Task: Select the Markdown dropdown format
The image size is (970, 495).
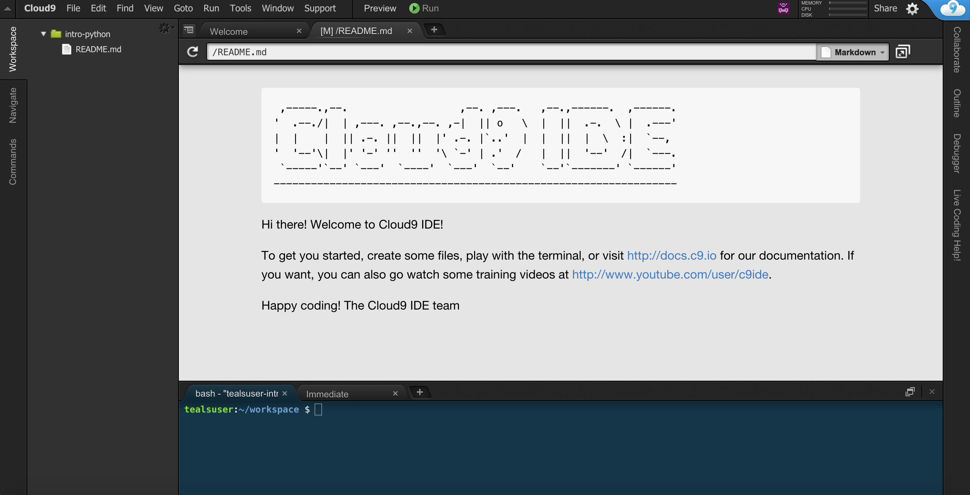Action: pyautogui.click(x=854, y=52)
